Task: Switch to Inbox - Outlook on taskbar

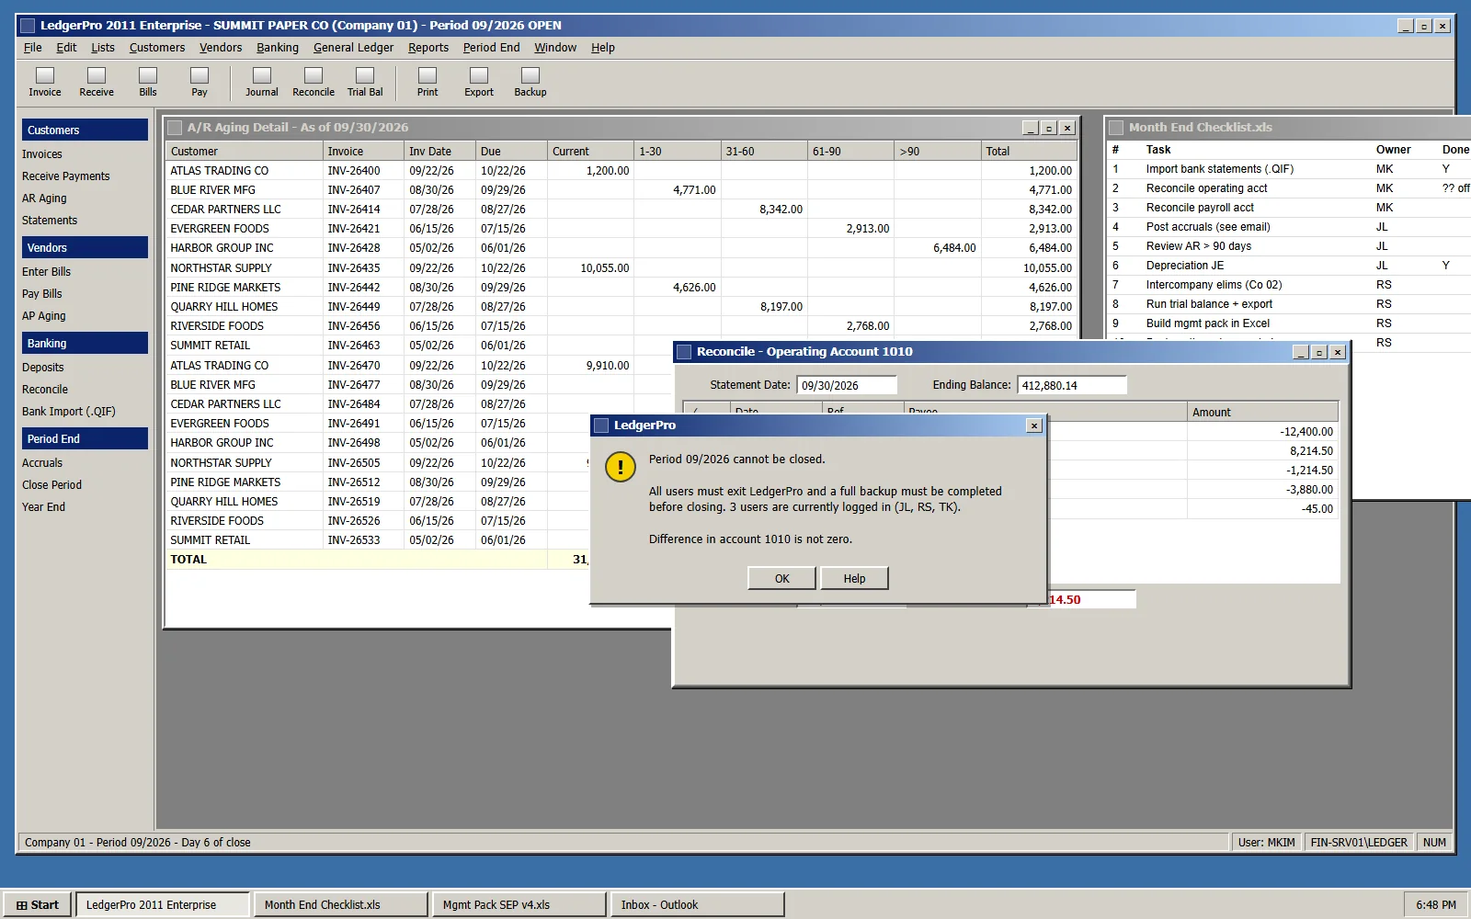Action: [x=698, y=905]
